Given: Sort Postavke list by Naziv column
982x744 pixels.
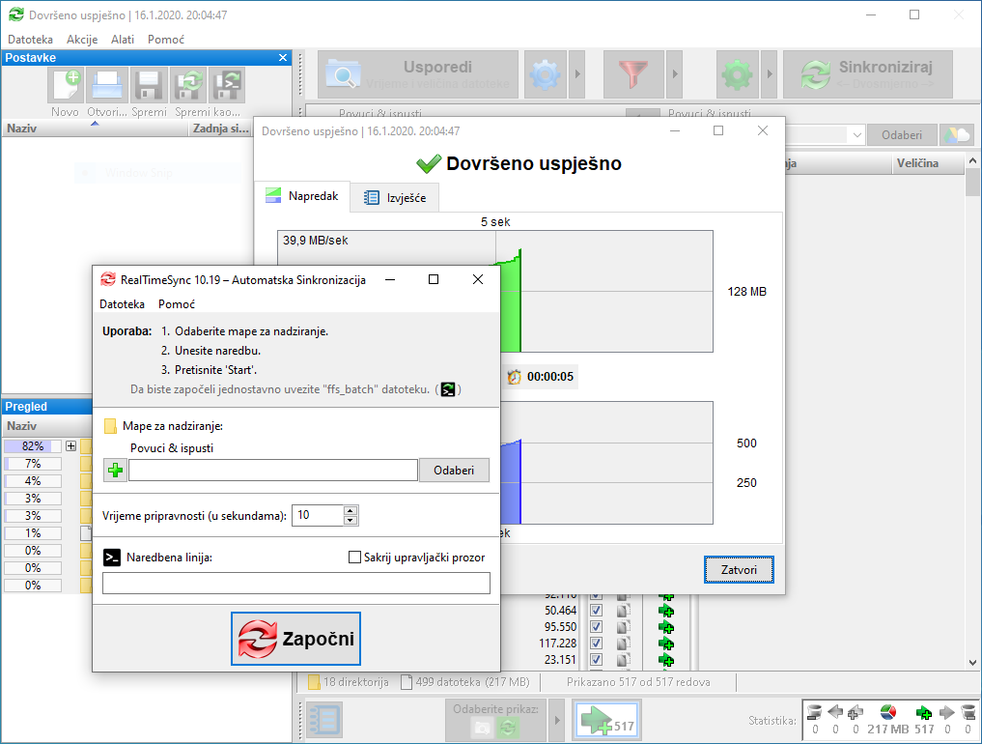Looking at the screenshot, I should coord(96,129).
